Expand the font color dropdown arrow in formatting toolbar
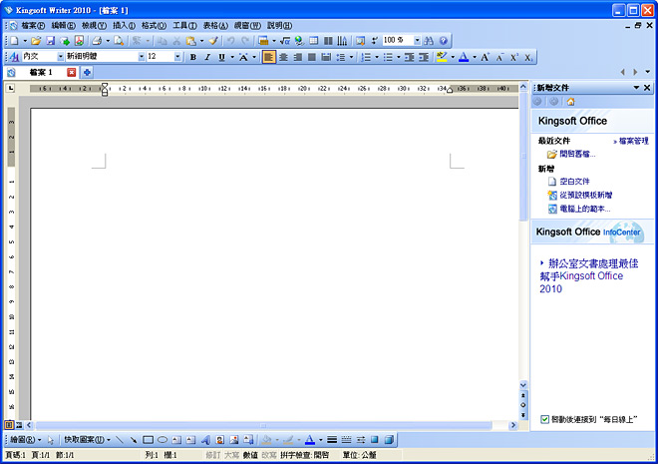The image size is (658, 464). (475, 57)
